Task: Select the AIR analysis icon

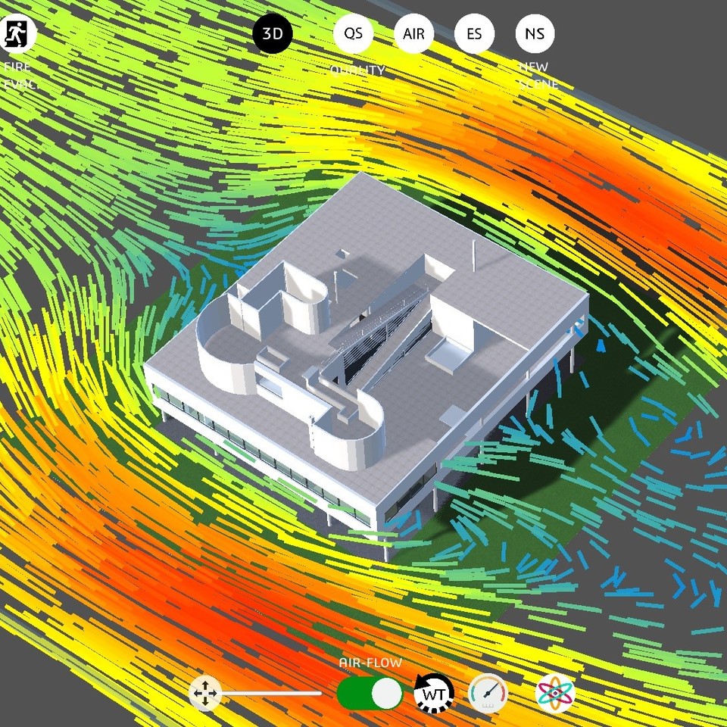Action: coord(413,33)
